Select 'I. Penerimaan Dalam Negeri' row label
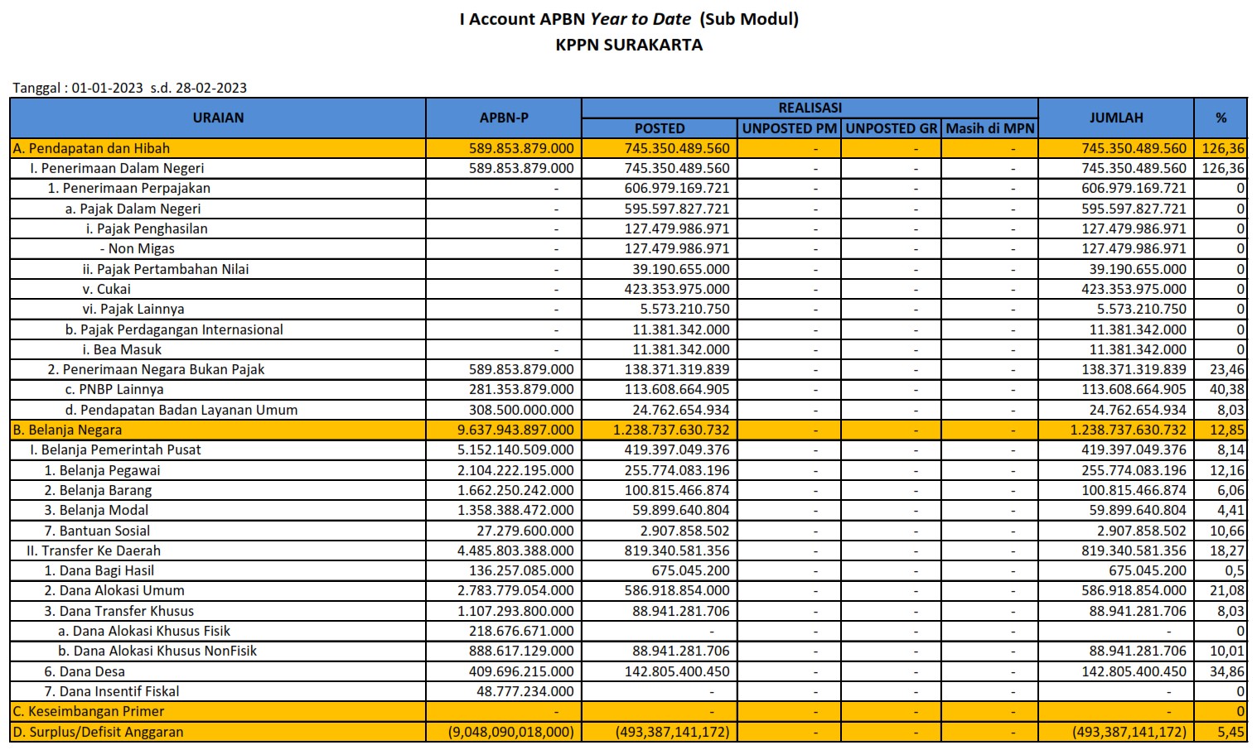This screenshot has height=750, width=1257. click(117, 168)
